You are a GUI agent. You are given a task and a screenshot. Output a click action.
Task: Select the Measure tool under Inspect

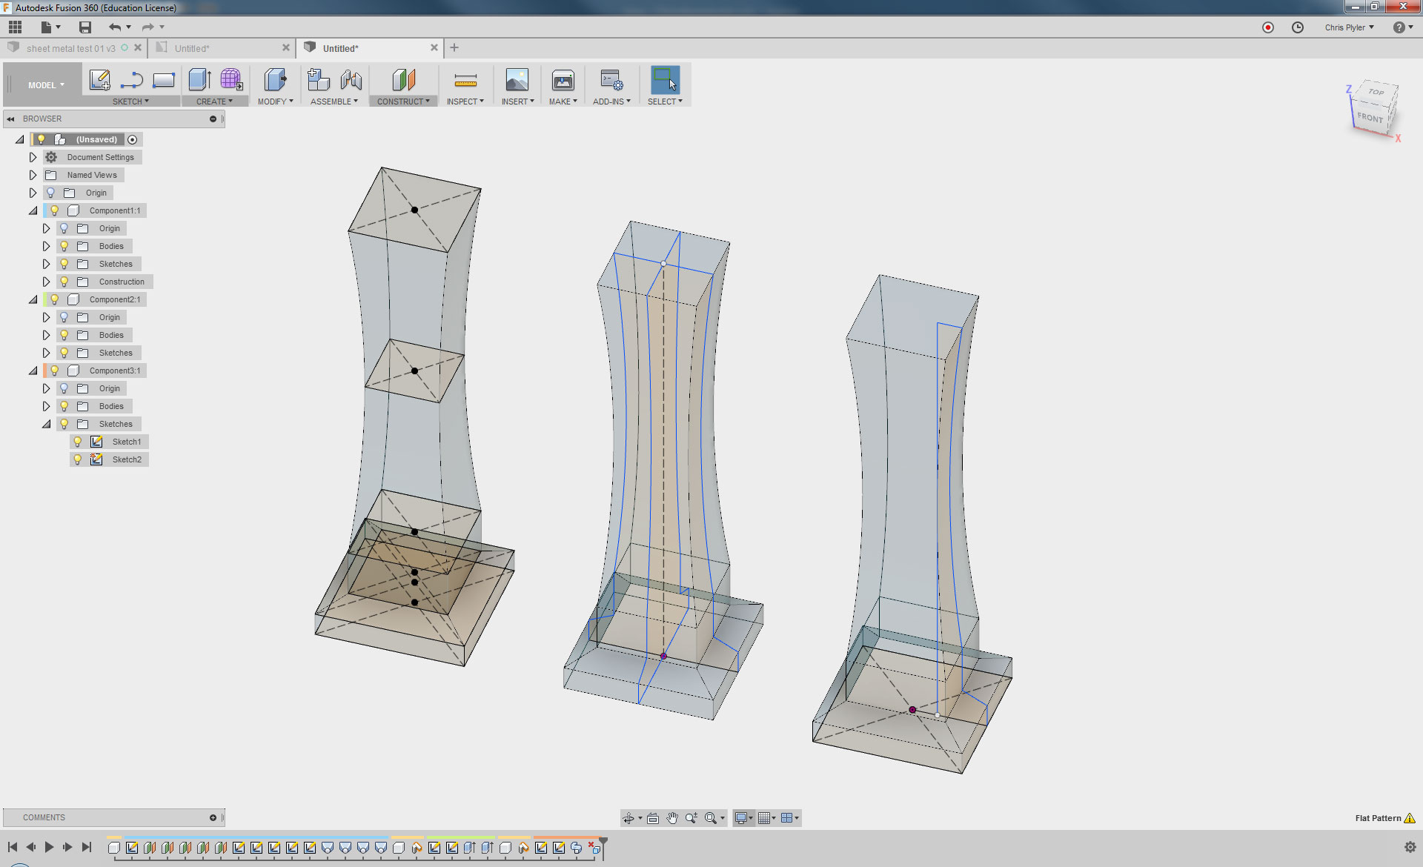(x=465, y=80)
